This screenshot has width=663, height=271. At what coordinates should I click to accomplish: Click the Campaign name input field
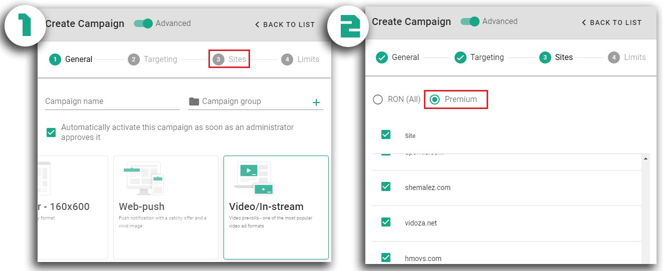point(112,101)
